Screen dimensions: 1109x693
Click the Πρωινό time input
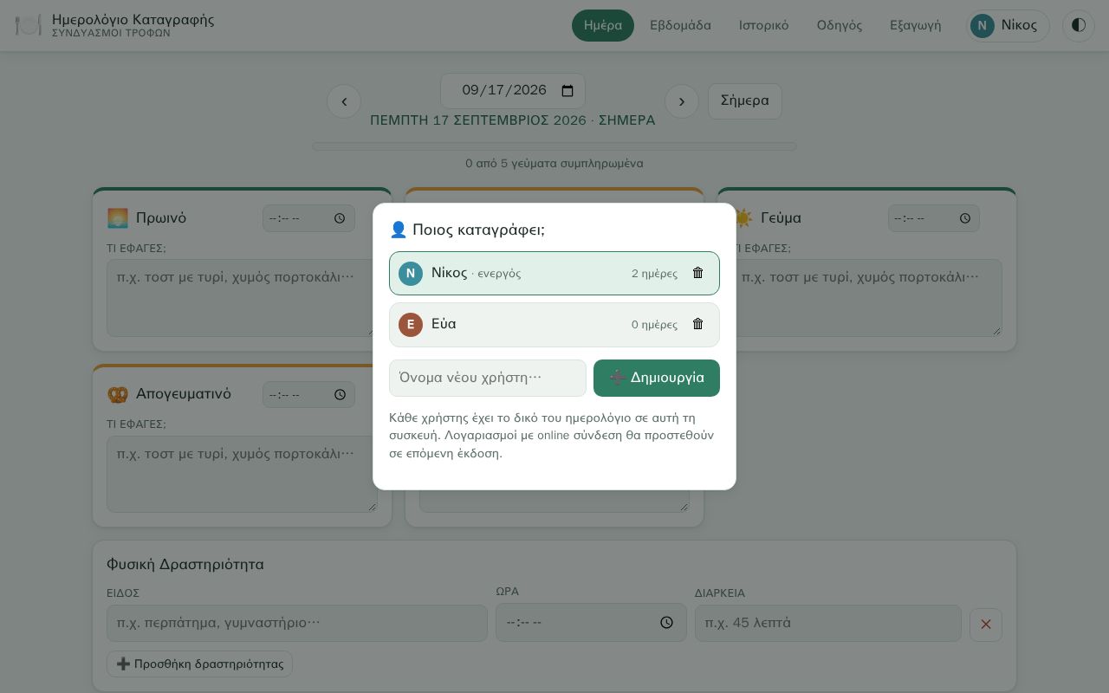point(308,218)
